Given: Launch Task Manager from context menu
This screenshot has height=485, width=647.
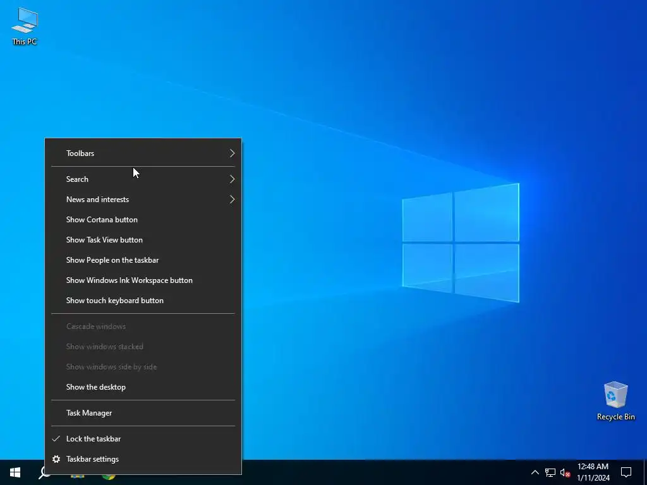Looking at the screenshot, I should coord(143,413).
